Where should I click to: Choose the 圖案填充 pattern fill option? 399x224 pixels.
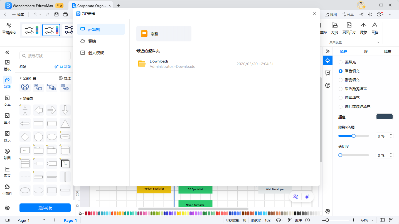pos(340,98)
